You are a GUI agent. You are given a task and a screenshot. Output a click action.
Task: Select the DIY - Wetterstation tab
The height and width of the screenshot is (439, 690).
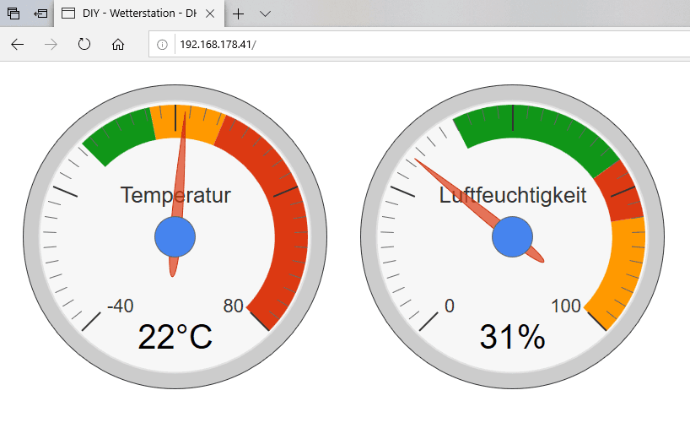[x=127, y=14]
